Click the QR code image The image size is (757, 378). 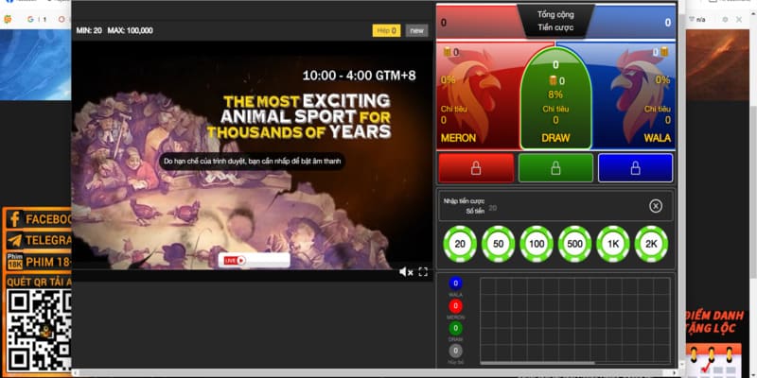pyautogui.click(x=40, y=331)
